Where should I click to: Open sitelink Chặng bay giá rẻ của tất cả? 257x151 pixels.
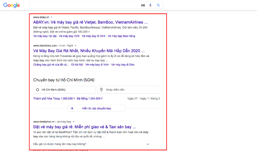51,65
